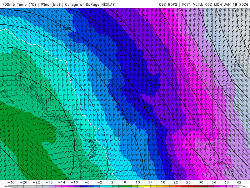Click the 42 color bar label
Screen dimensions: 250x188
pyautogui.click(x=239, y=182)
